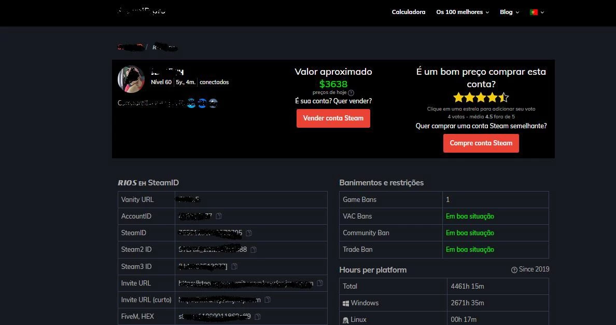Click the Total 4461h 15m value
Screen dimensions: 616x325
(x=467, y=287)
